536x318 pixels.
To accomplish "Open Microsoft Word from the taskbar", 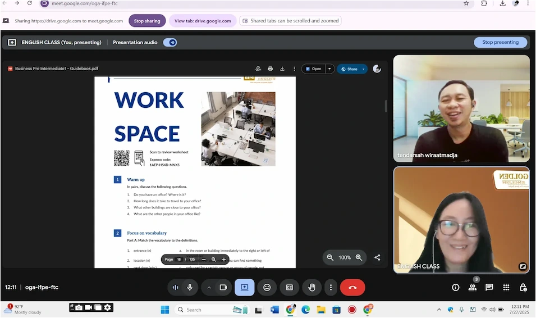I will (x=274, y=310).
